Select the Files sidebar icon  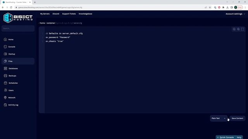click(5, 61)
